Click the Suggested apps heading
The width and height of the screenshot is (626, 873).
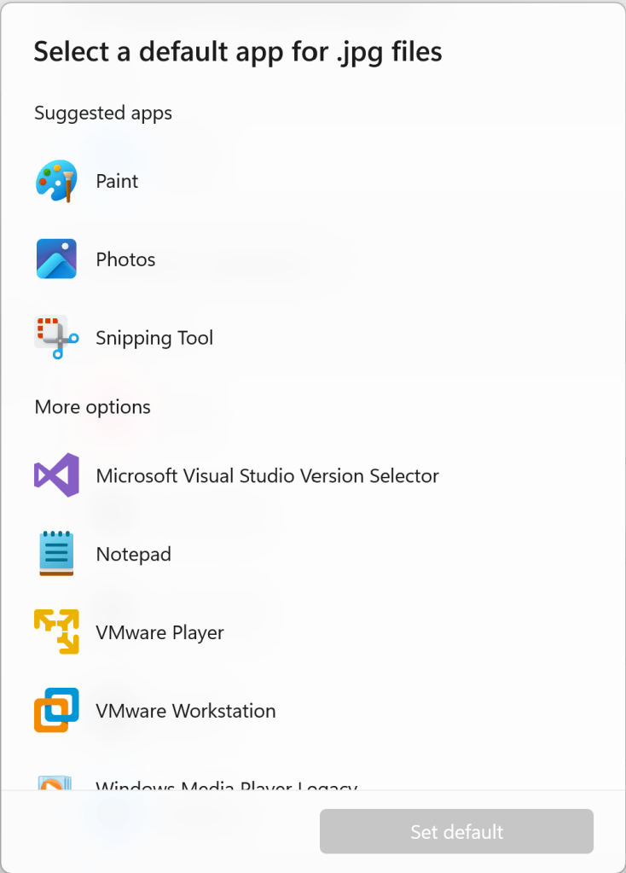(103, 113)
